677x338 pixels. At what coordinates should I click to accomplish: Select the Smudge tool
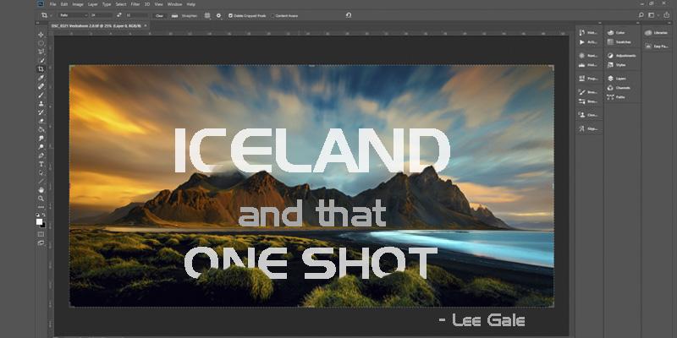[x=41, y=138]
